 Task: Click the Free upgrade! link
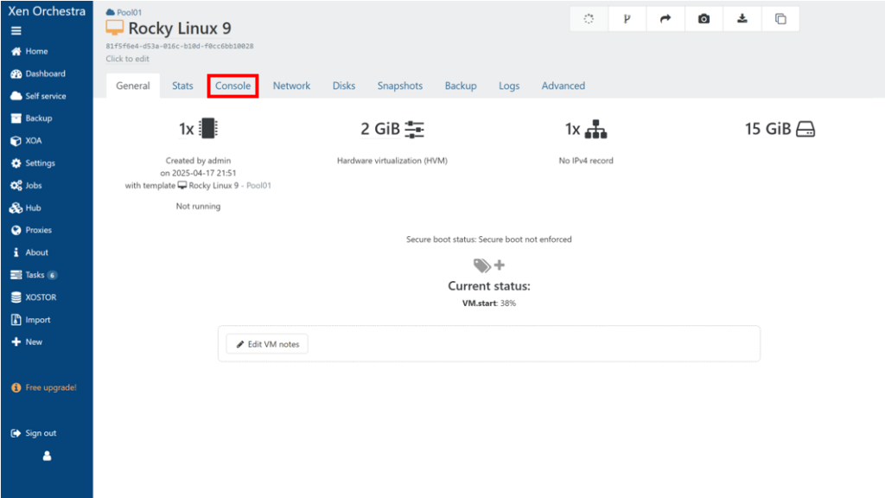click(x=50, y=387)
